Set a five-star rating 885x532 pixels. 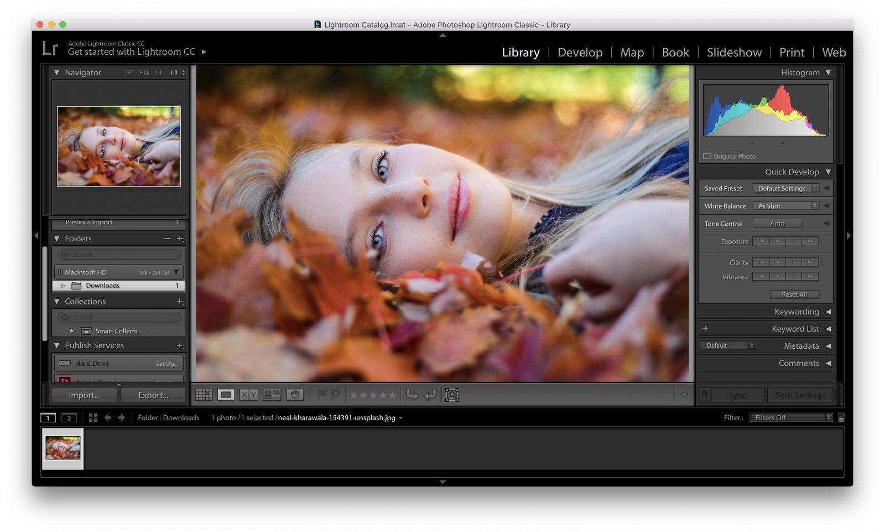pos(392,395)
